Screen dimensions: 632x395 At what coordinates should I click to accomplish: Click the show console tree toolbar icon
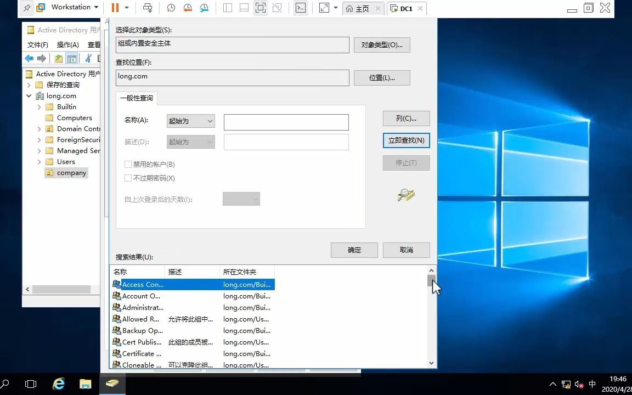point(72,59)
